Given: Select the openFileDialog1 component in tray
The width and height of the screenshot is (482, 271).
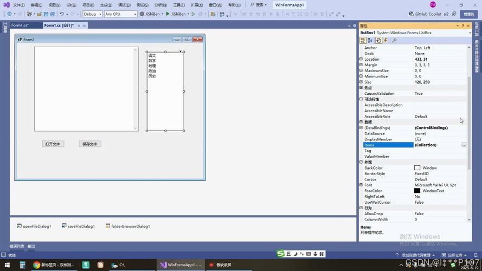Looking at the screenshot, I should coord(34,226).
